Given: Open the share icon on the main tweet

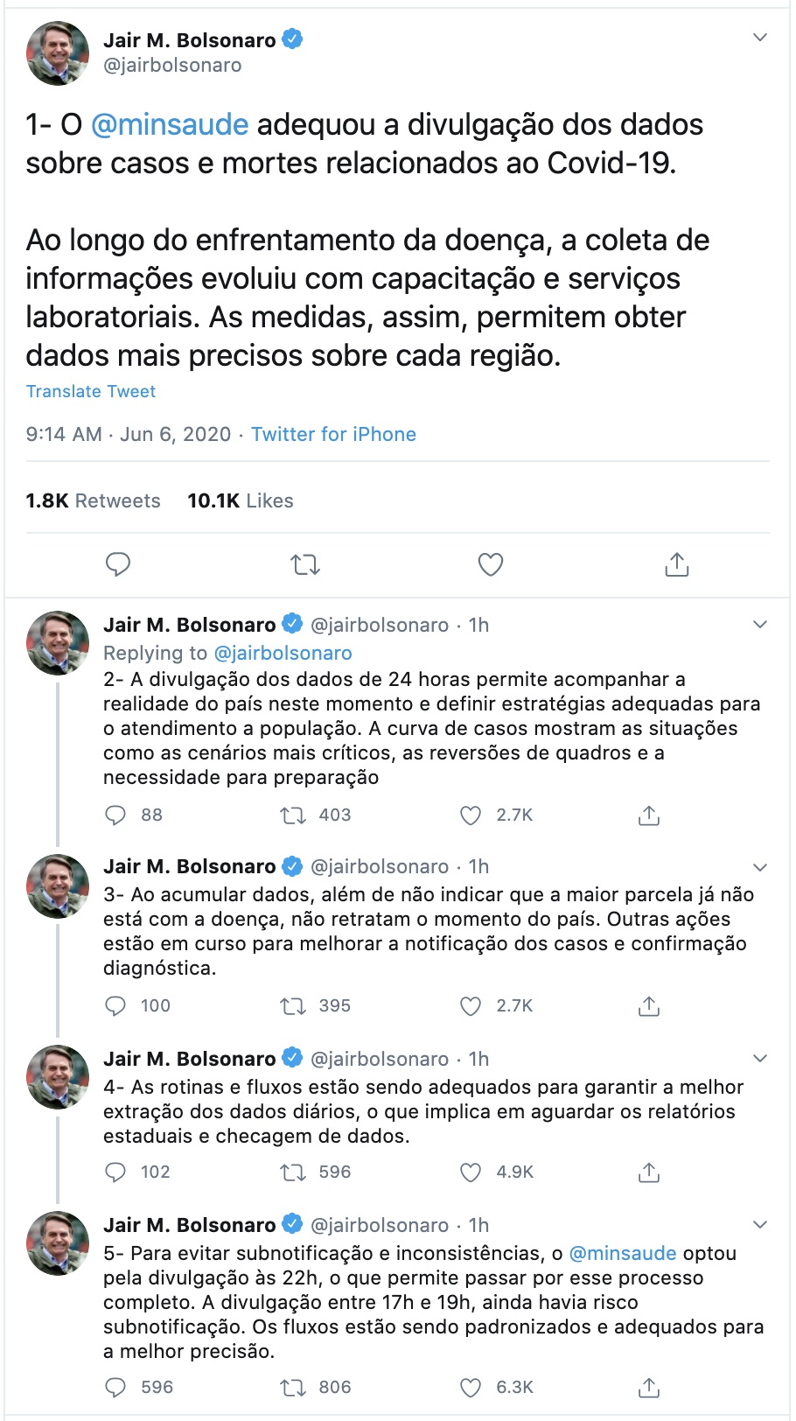Looking at the screenshot, I should (x=675, y=564).
